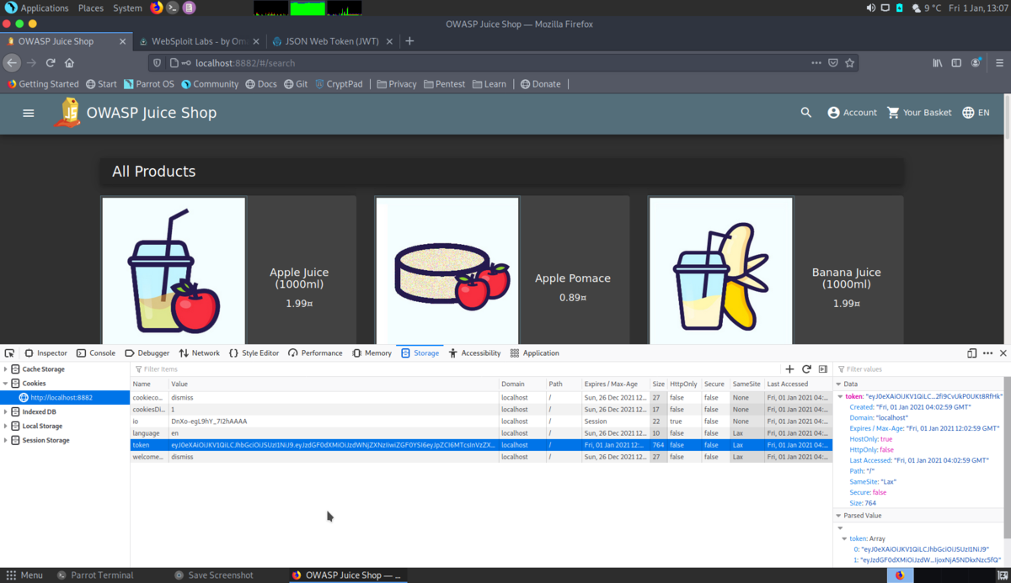Toggle responsive design mode icon in devtools
Viewport: 1011px width, 583px height.
click(972, 353)
